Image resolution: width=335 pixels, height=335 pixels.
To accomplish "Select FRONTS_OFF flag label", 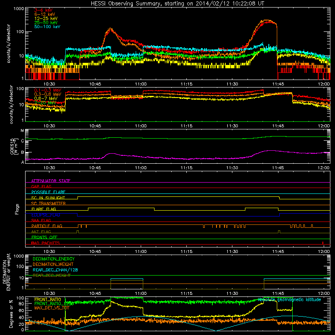I will tap(44, 237).
